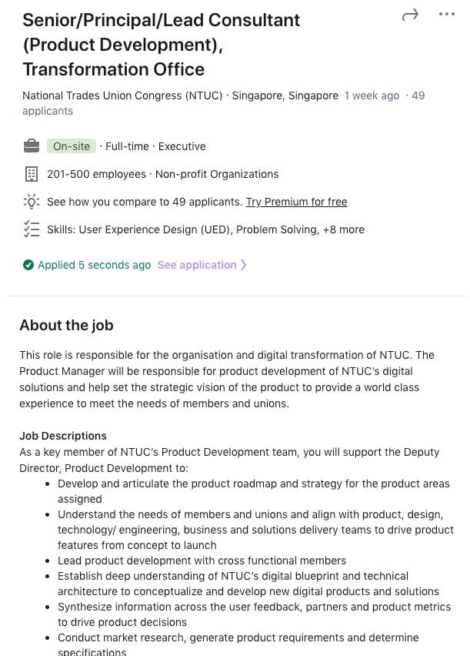Click the 201-500 employees company size text
This screenshot has width=470, height=656.
[96, 174]
